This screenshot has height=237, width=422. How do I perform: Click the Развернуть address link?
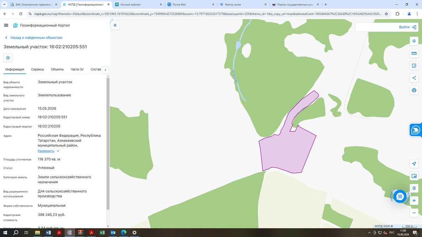coord(46,151)
